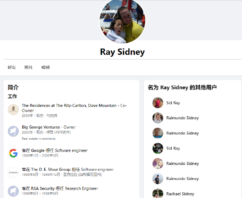Image resolution: width=242 pixels, height=198 pixels.
Task: Click the Google logo icon
Action: click(x=13, y=153)
